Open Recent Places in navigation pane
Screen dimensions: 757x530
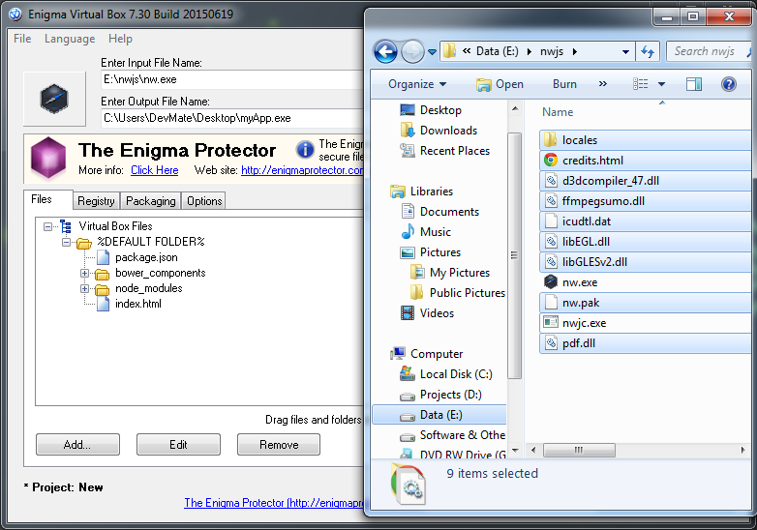pyautogui.click(x=444, y=151)
